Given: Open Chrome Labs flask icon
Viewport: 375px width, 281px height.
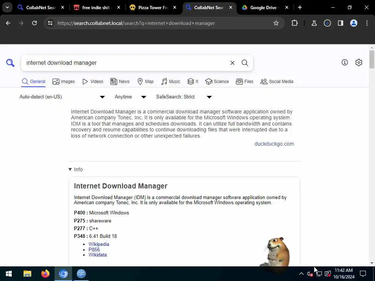Looking at the screenshot, I should [x=314, y=23].
